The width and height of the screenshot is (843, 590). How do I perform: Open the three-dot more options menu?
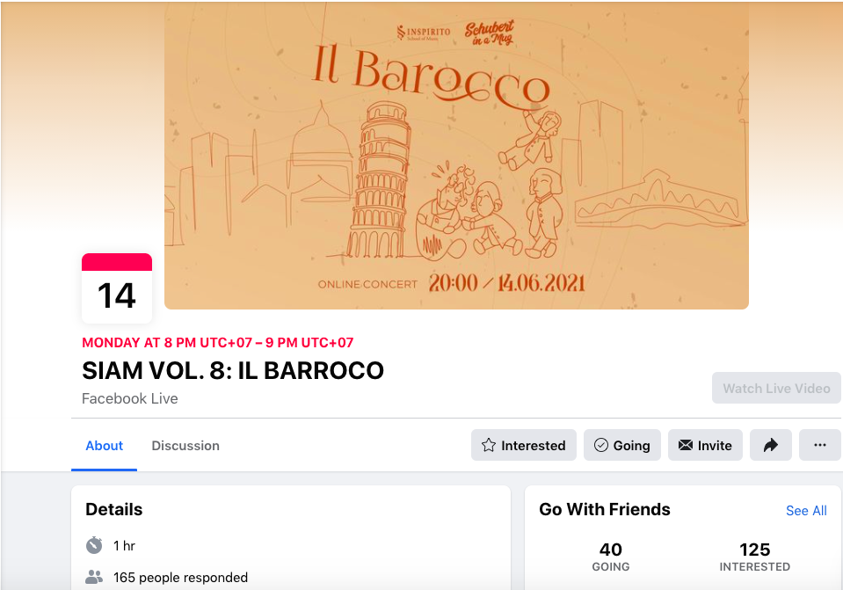pos(819,445)
